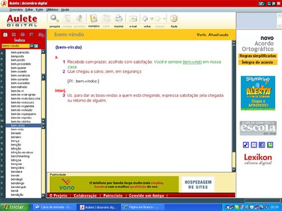The image size is (282, 211).
Task: Click the Vono telephone ad banner
Action: [x=114, y=184]
